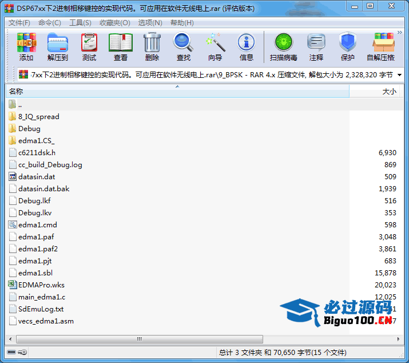Select file c6211dsk.h
The image size is (409, 363).
click(32, 152)
